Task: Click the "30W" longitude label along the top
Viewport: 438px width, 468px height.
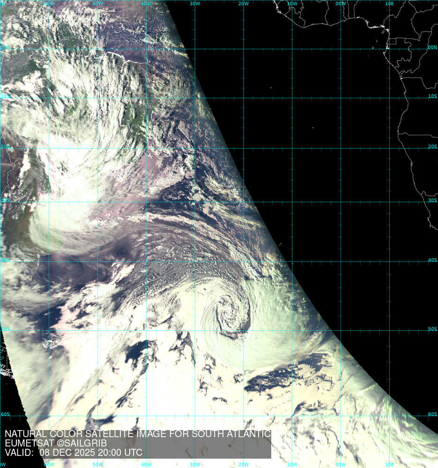Action: [x=195, y=4]
